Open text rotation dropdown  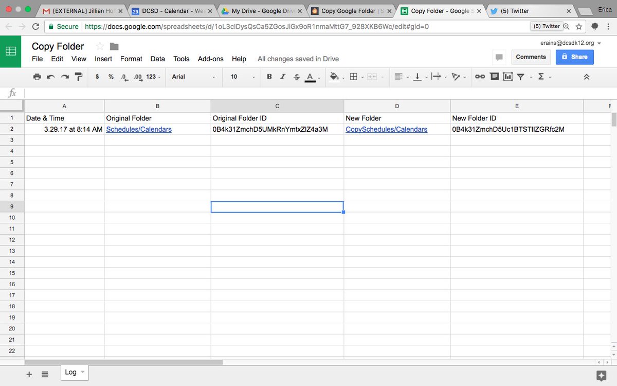coord(457,77)
